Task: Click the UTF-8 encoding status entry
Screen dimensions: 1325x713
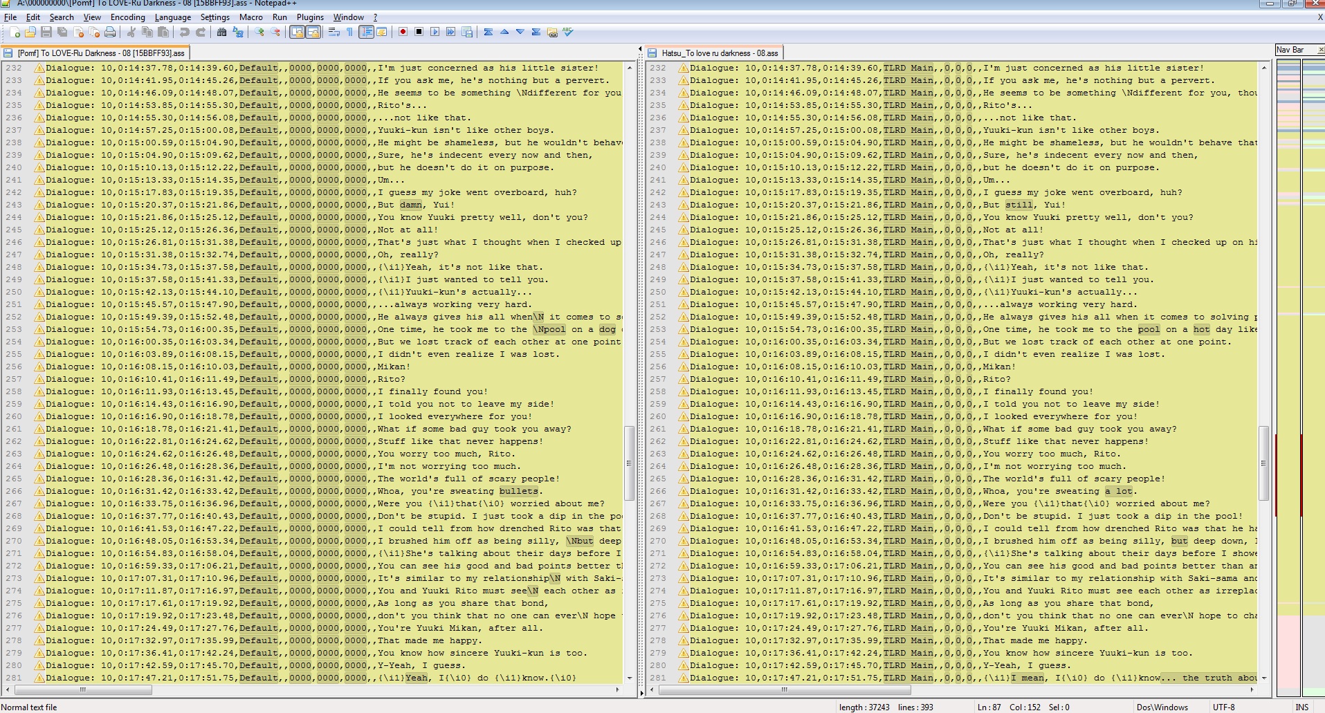Action: click(1223, 707)
